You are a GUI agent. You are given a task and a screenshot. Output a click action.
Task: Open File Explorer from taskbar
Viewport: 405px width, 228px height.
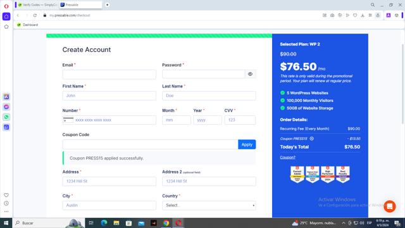[116, 223]
